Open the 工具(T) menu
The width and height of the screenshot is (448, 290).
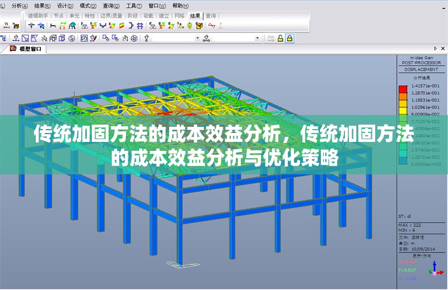coord(133,5)
